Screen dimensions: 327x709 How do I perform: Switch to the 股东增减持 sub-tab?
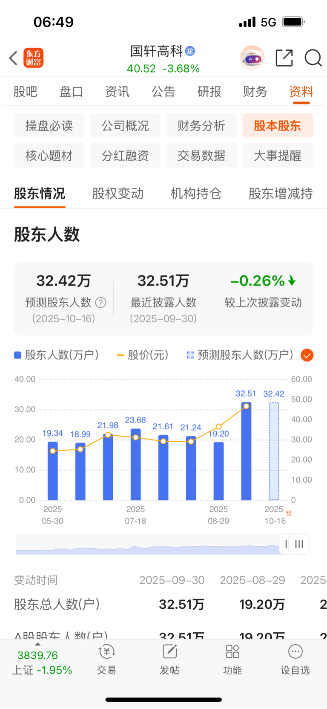coord(281,194)
